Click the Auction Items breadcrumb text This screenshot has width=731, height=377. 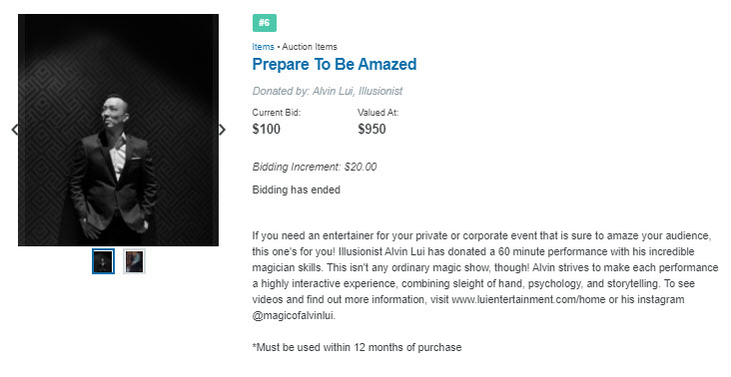pos(310,47)
